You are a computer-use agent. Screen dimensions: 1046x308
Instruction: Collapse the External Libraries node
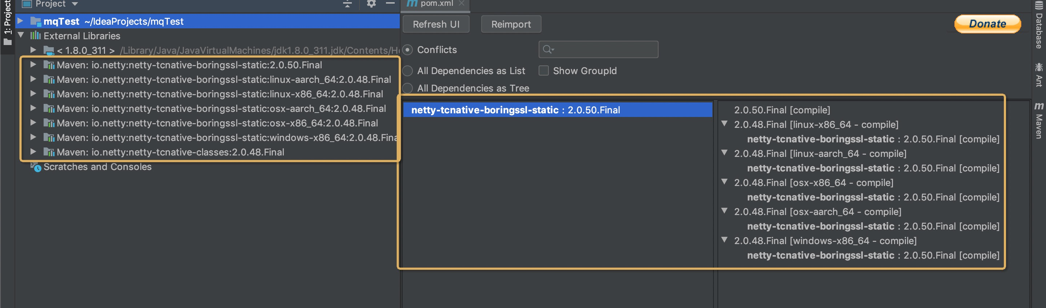pyautogui.click(x=21, y=35)
